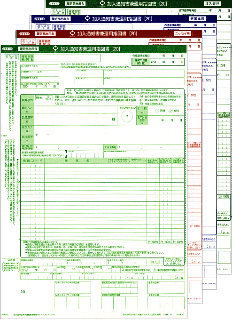This screenshot has width=232, height=321.
Task: Select ②女性 on the front green form
Action: (x=174, y=111)
